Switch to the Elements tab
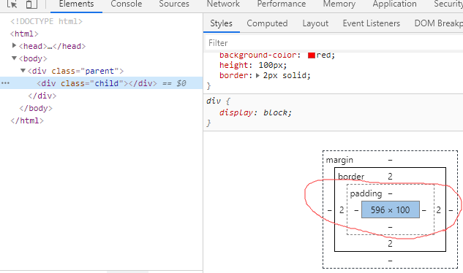The image size is (463, 273). point(77,4)
